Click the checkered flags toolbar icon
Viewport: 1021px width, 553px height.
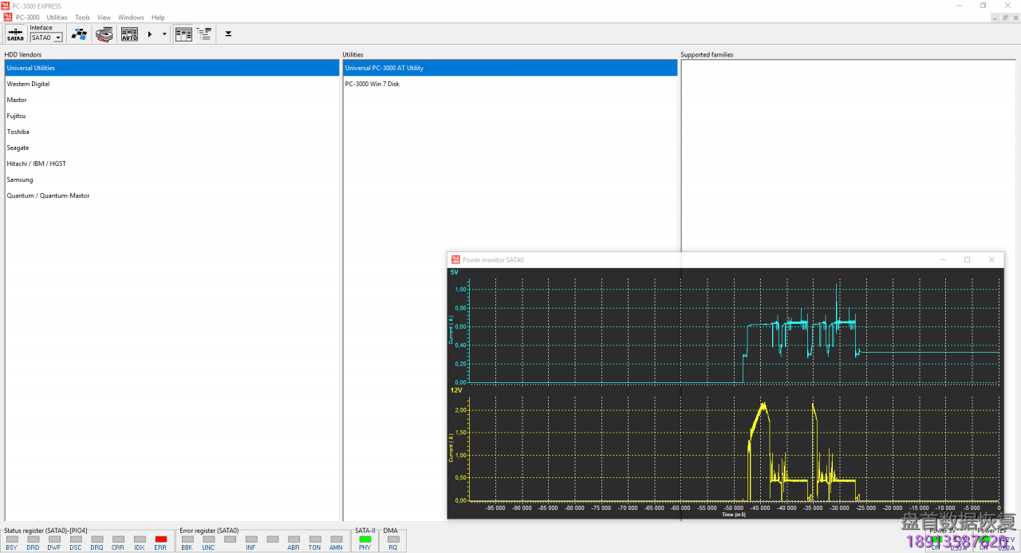pos(79,34)
